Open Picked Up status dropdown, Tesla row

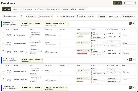(x=83, y=34)
